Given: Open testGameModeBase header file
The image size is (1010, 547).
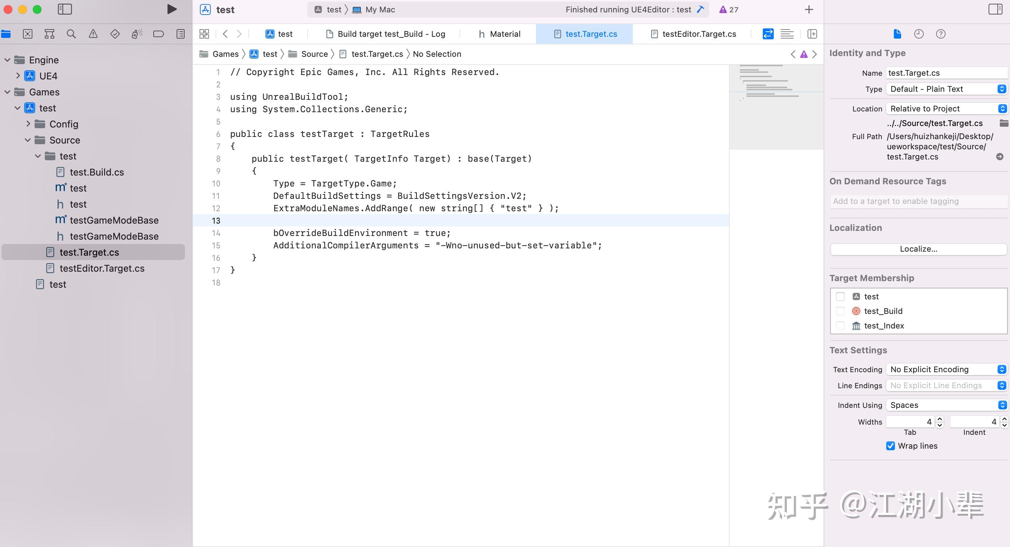Looking at the screenshot, I should point(107,236).
